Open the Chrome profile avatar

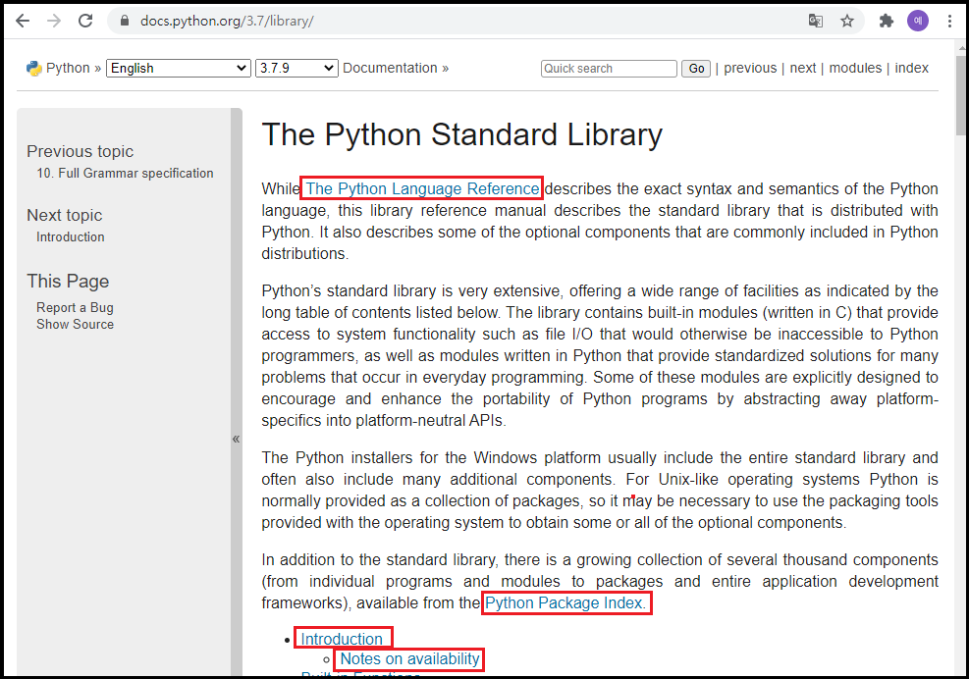[x=918, y=21]
